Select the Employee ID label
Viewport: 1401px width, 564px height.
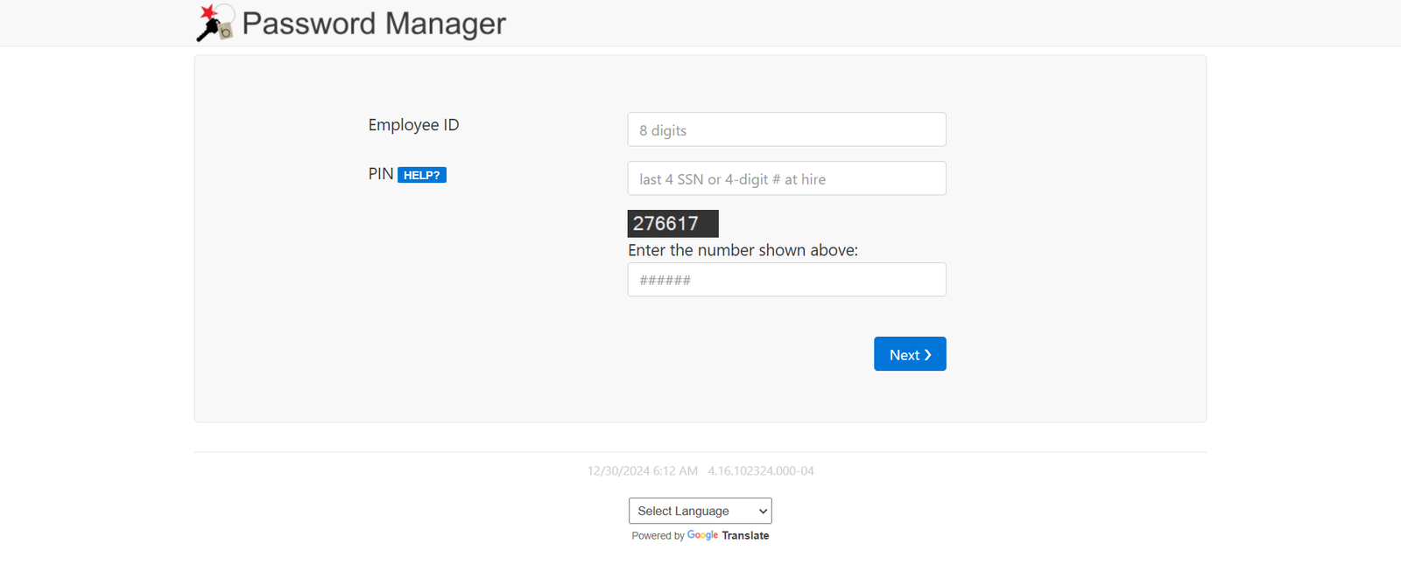pyautogui.click(x=412, y=125)
